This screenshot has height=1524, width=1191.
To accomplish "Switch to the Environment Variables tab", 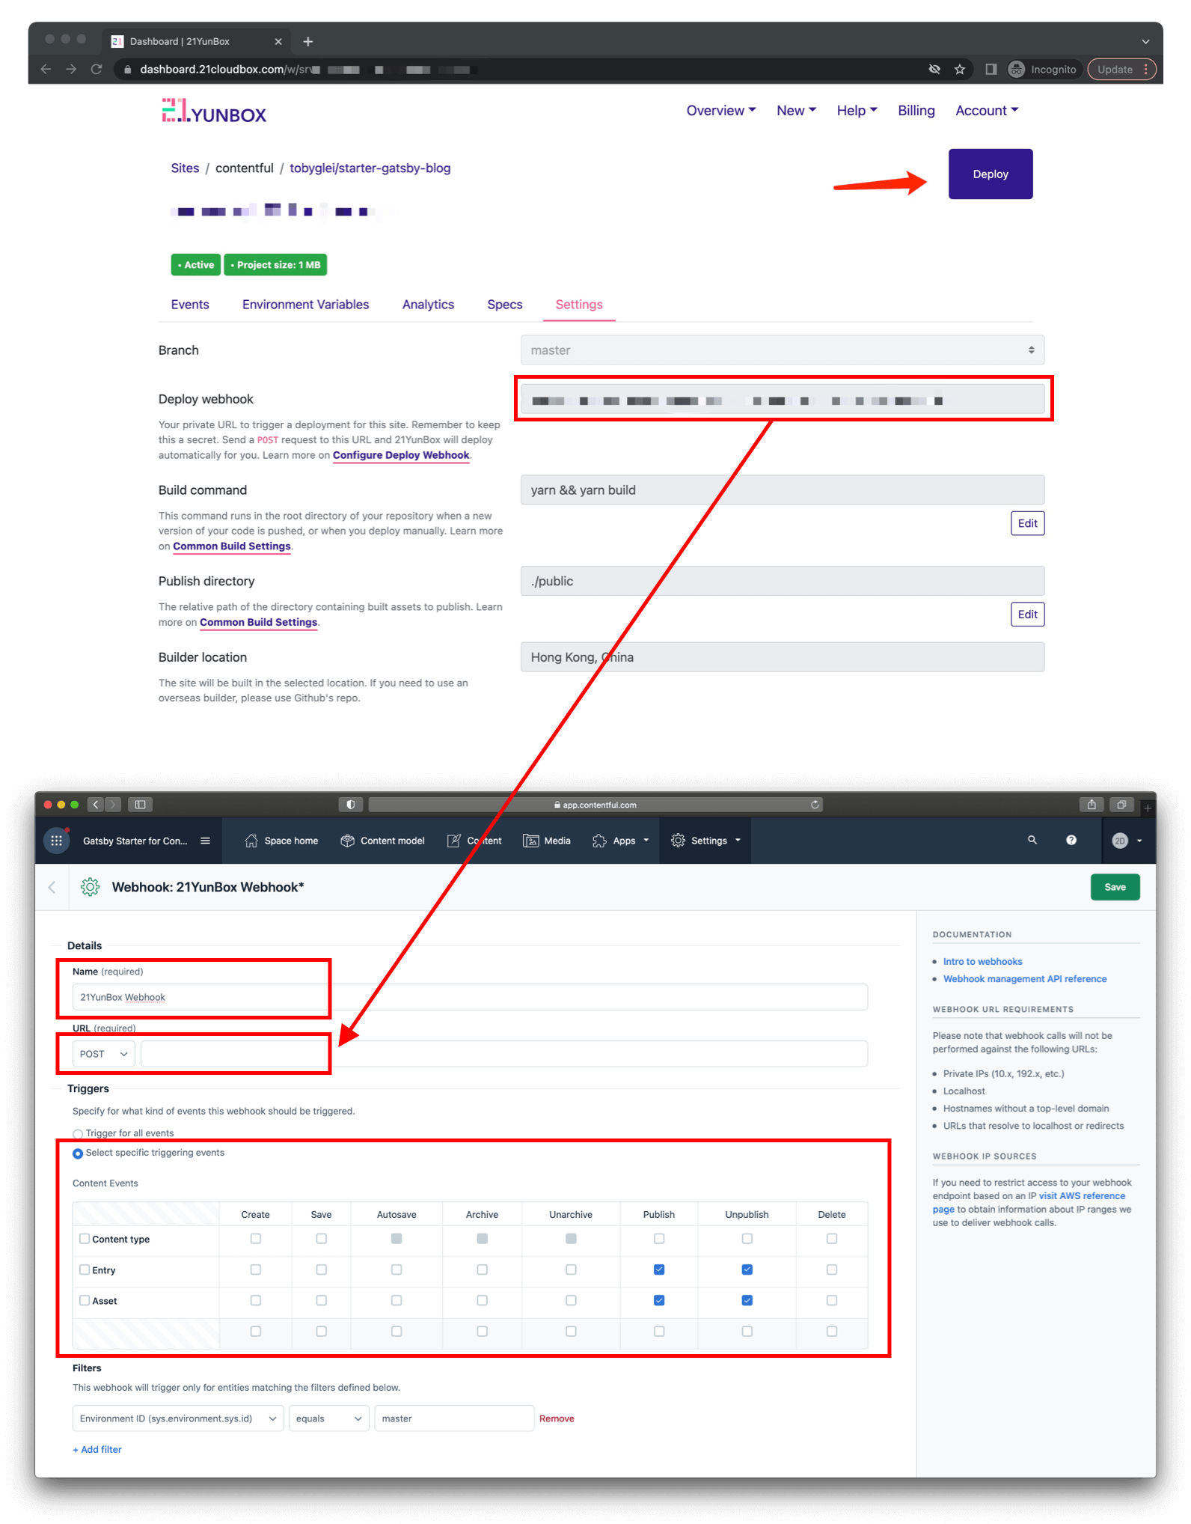I will (x=305, y=305).
